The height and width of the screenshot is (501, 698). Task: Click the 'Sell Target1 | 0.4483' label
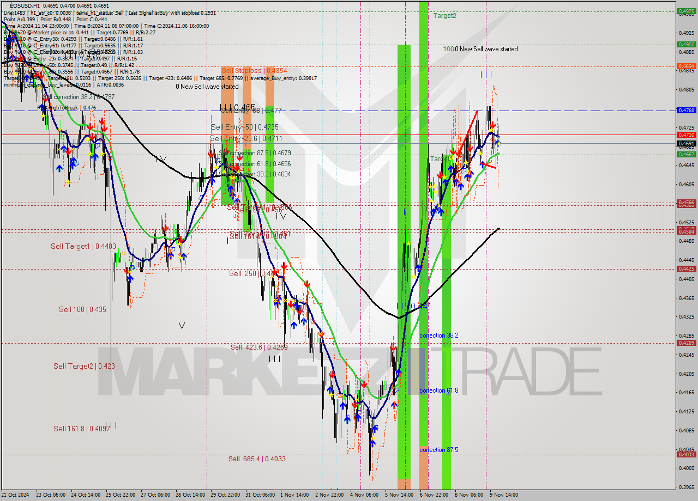[x=83, y=246]
